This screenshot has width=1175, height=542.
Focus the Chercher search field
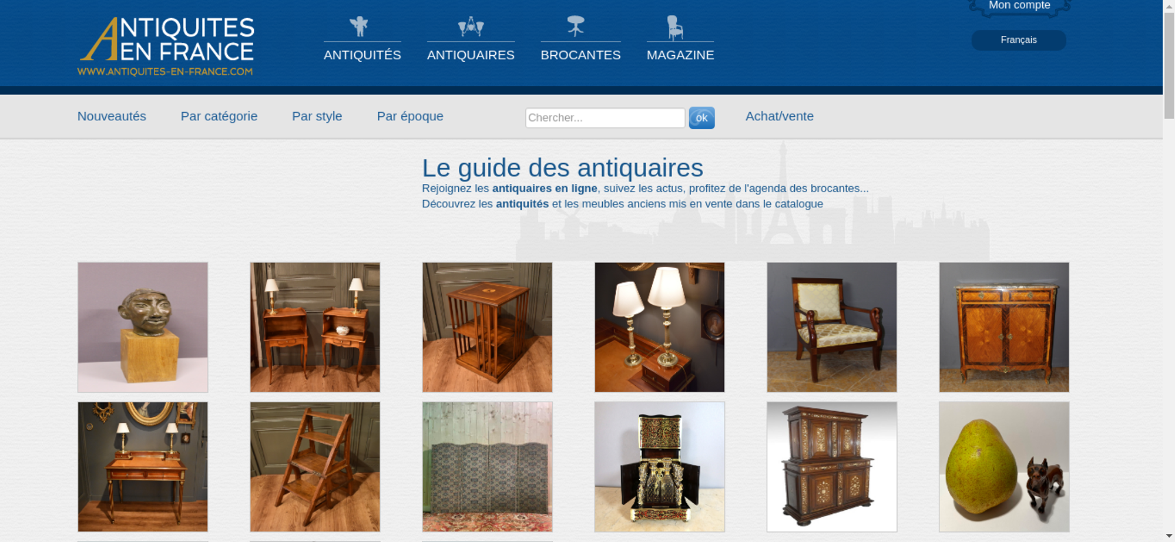(x=605, y=118)
